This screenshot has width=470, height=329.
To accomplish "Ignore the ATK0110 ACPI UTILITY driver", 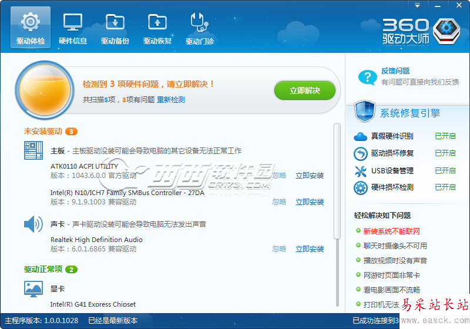I will (279, 176).
